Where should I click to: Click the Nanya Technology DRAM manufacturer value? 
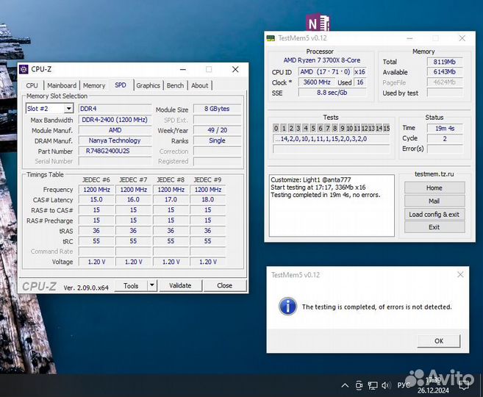pos(115,140)
